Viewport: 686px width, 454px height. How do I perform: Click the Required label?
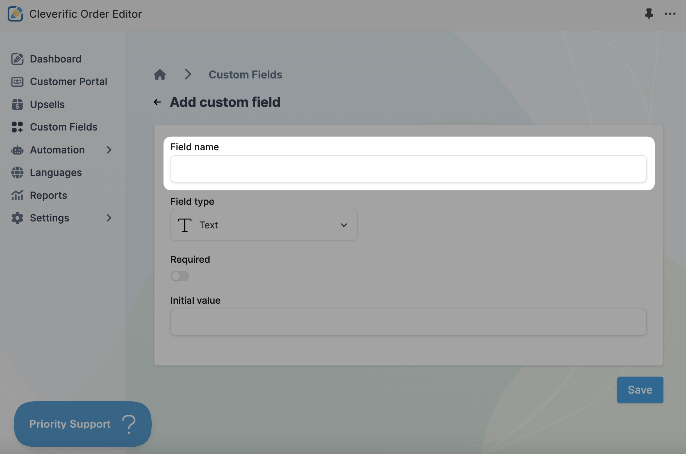(x=190, y=259)
